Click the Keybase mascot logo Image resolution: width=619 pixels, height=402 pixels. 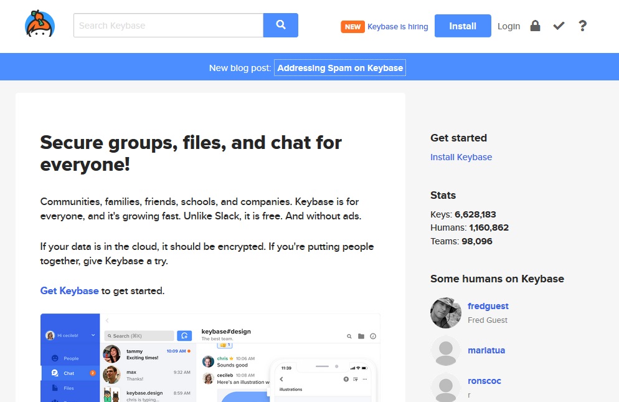[40, 24]
